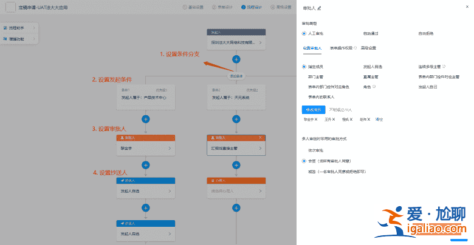Screen dimensions: 474x245
Task: Click the icon in the 办理人 node header
Action: pyautogui.click(x=213, y=181)
